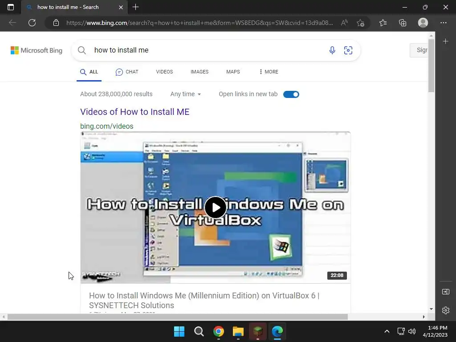Add this page to favorites
The width and height of the screenshot is (456, 342).
pyautogui.click(x=361, y=23)
